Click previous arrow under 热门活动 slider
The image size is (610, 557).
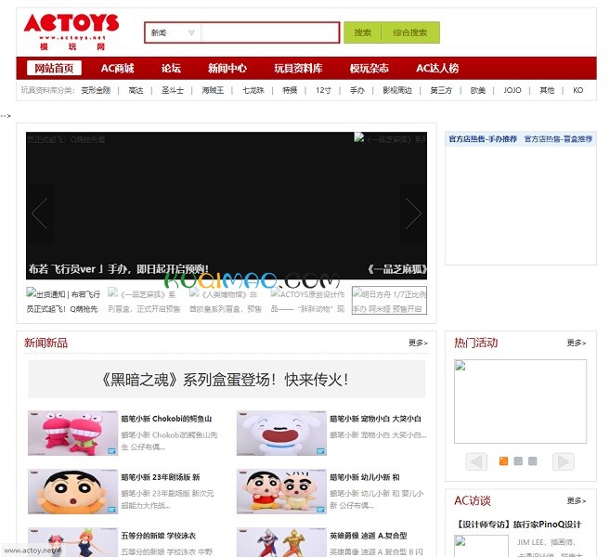(x=476, y=461)
